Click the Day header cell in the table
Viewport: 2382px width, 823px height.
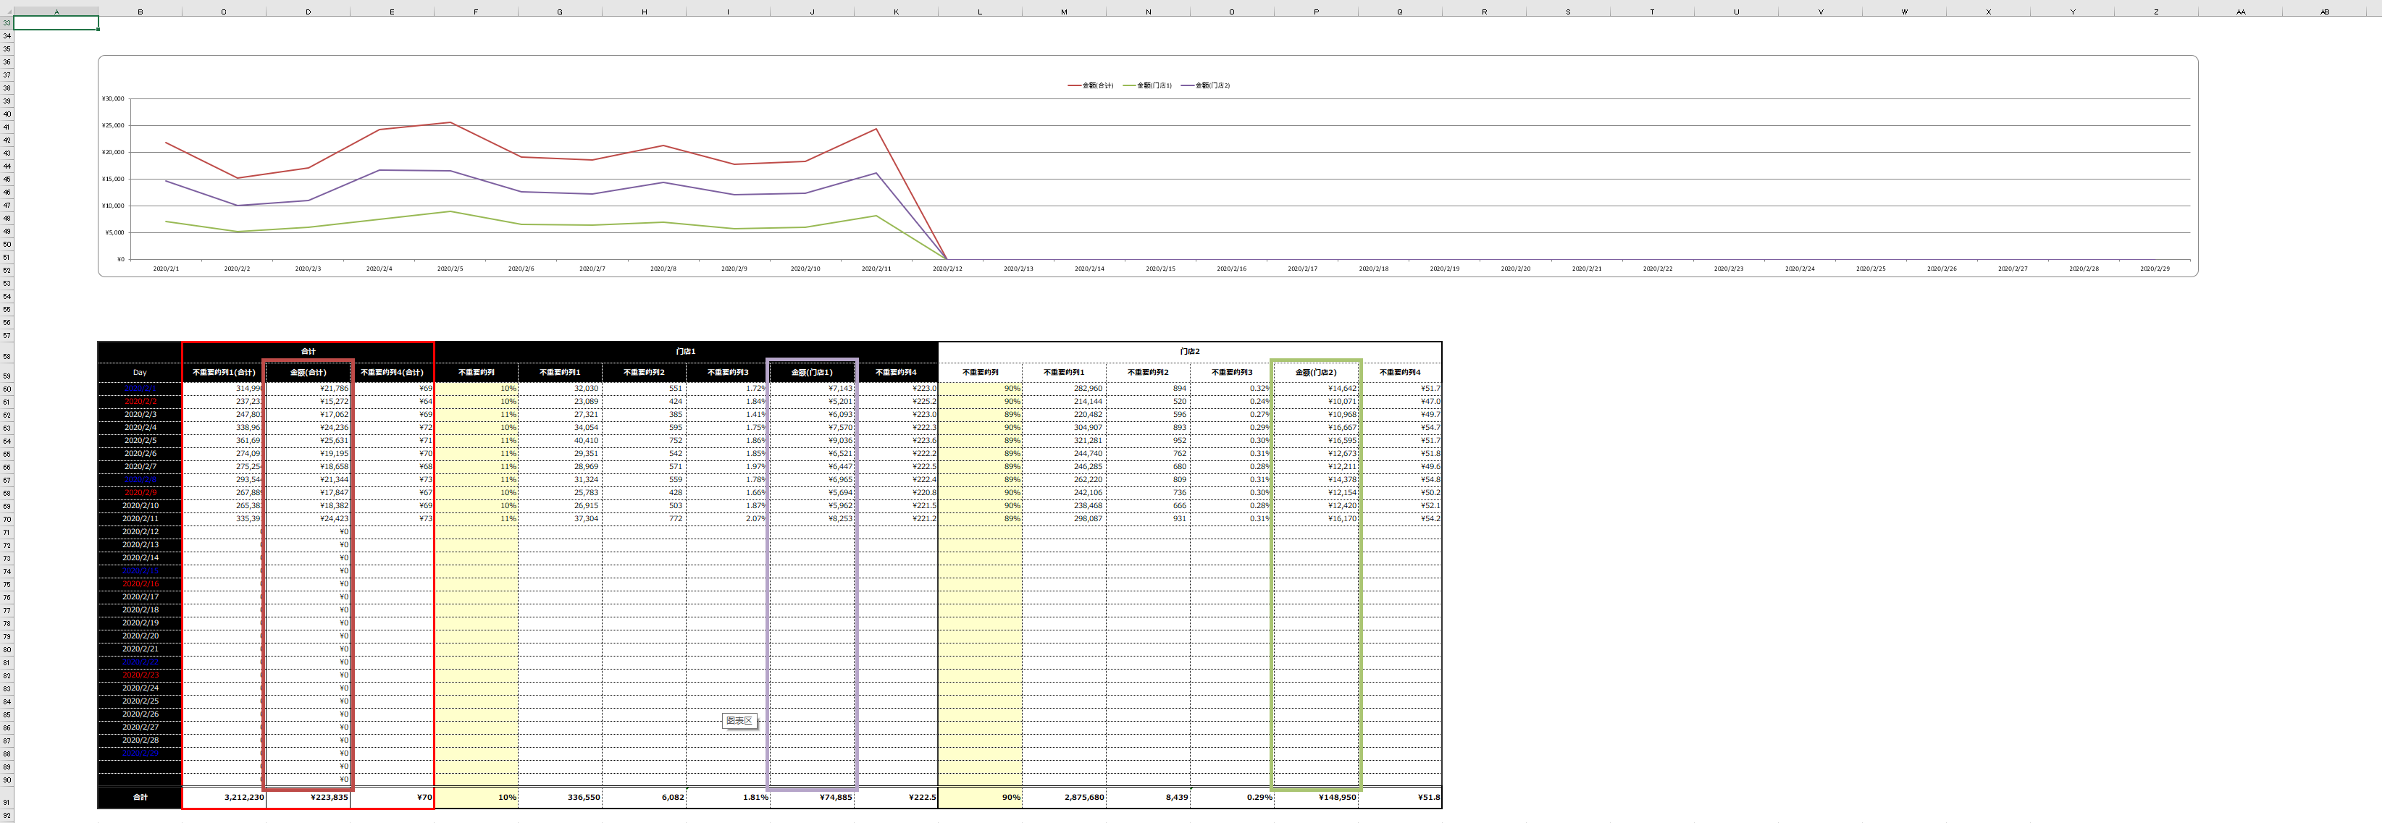click(x=139, y=372)
